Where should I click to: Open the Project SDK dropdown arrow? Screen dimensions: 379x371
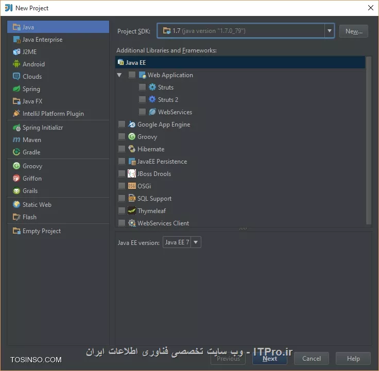[x=329, y=31]
